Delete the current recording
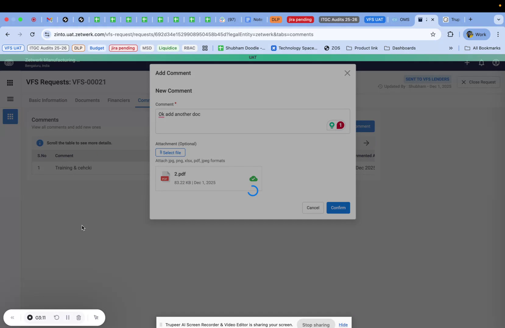 tap(79, 317)
